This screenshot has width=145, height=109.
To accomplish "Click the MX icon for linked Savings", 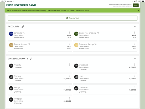I will pyautogui.click(x=11, y=88).
